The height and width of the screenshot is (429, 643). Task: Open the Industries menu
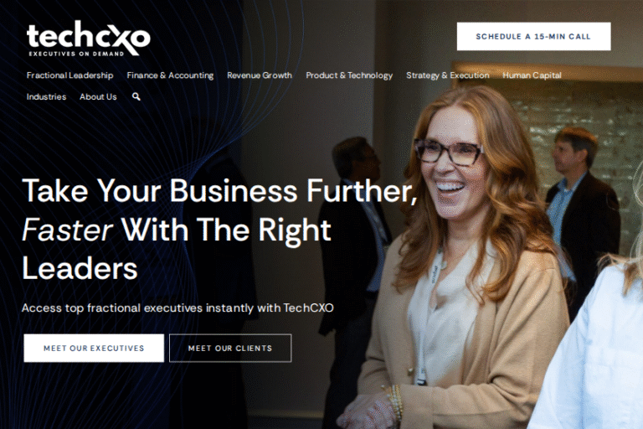click(x=46, y=97)
